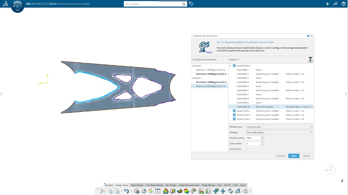The width and height of the screenshot is (348, 195).
Task: Click the Copy icon in the toolbar
Action: [110, 191]
